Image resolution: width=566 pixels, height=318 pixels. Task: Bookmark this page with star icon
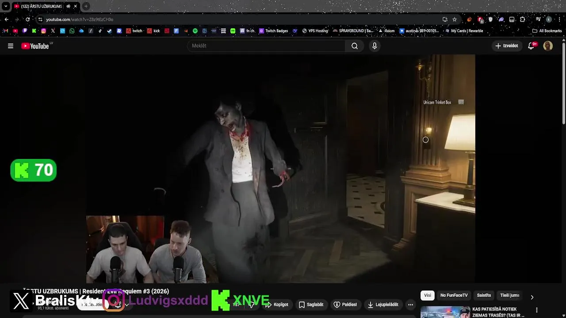pyautogui.click(x=455, y=19)
